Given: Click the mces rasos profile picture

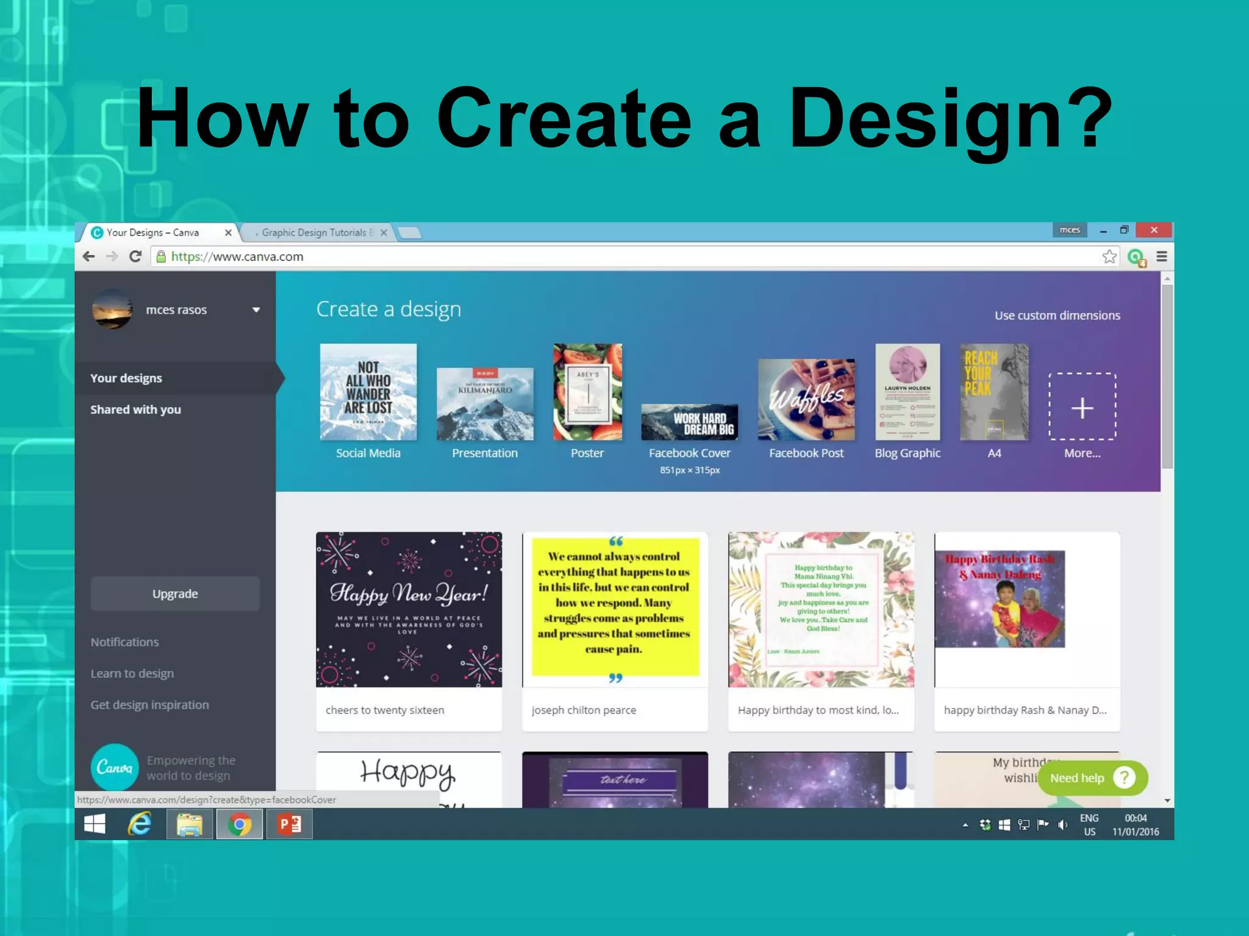Looking at the screenshot, I should pyautogui.click(x=112, y=309).
